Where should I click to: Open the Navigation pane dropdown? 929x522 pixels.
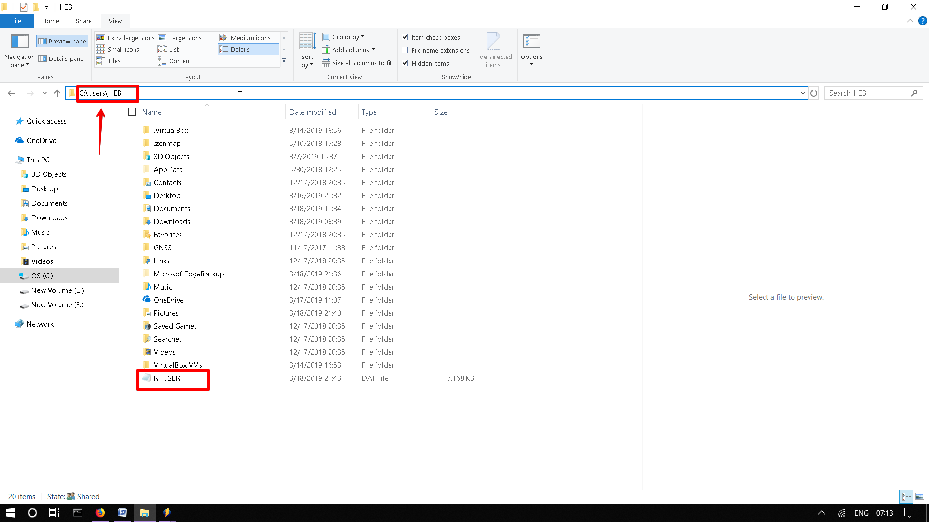[x=19, y=51]
